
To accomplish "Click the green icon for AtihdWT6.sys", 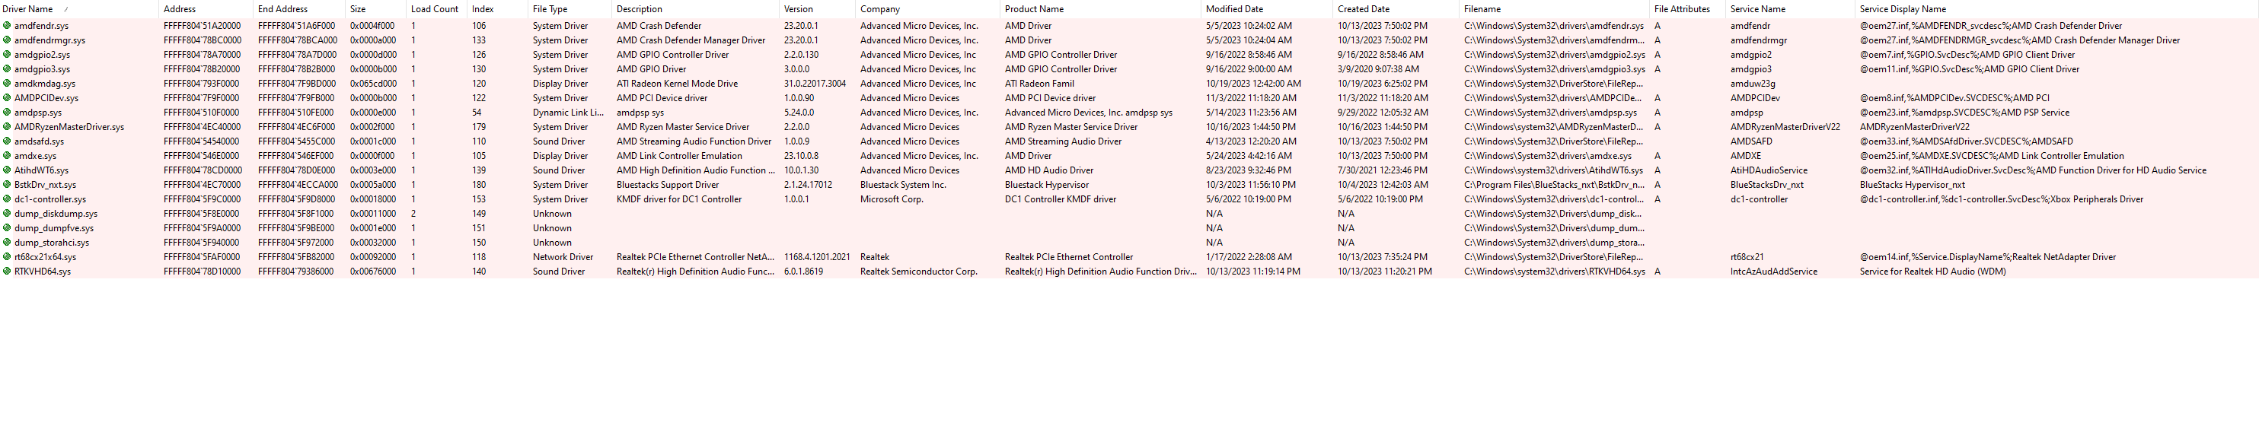I will point(7,170).
